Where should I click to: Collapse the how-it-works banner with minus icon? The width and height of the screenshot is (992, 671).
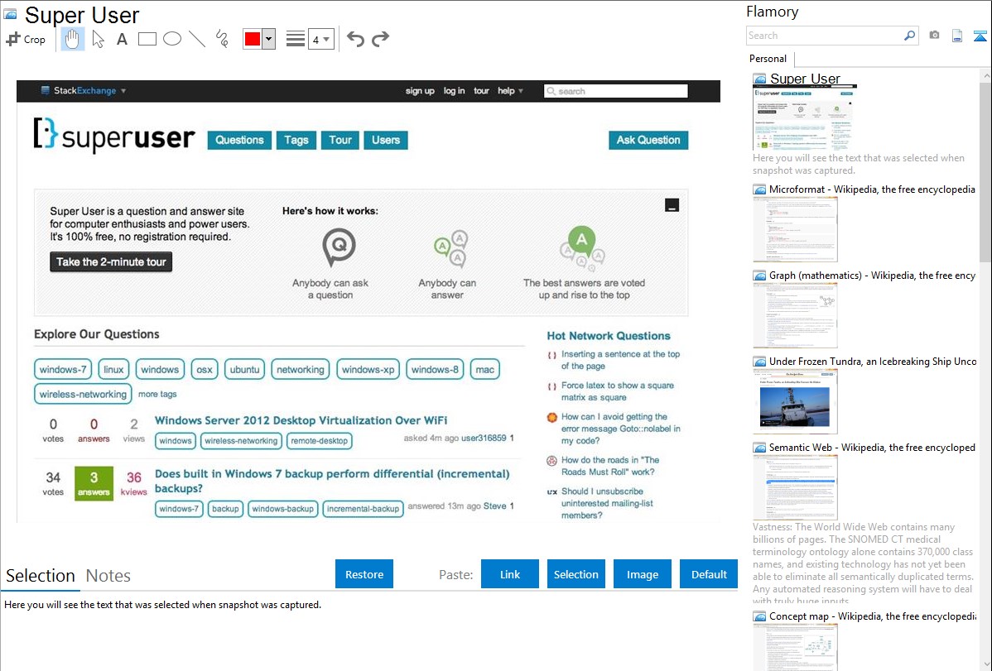[672, 205]
